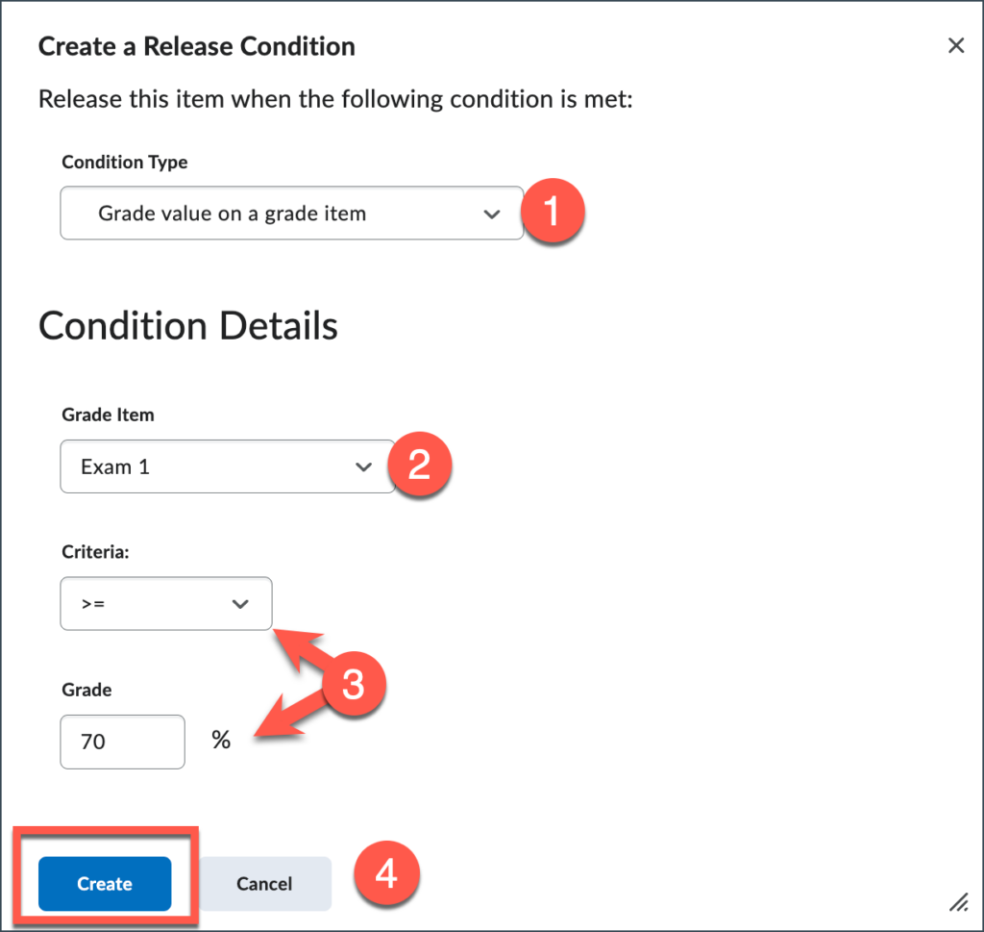Click the red annotation badge numbered 3

354,683
